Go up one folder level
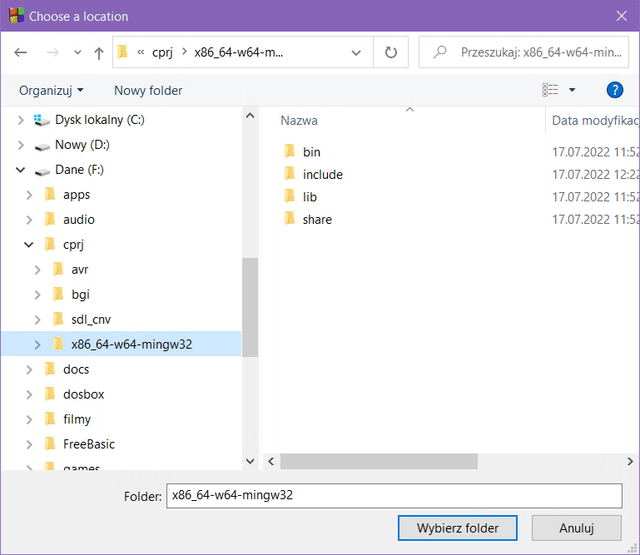This screenshot has width=640, height=555. point(99,52)
